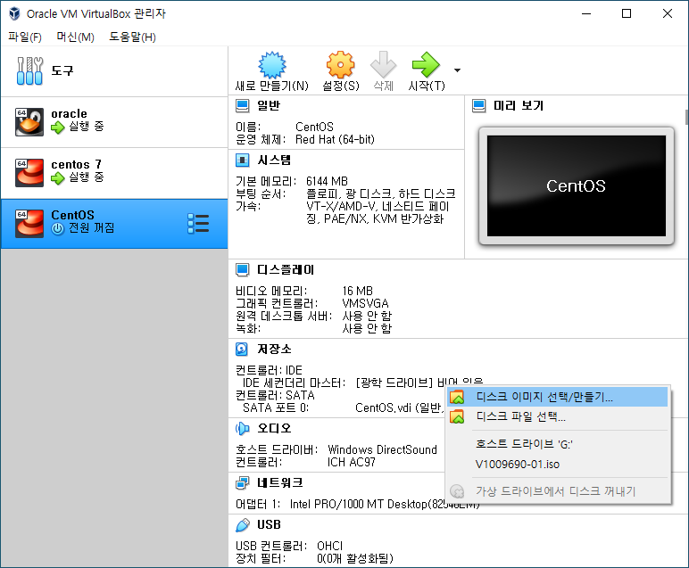
Task: Choose 디스크 이미지 선택/만들기 menu entry
Action: coord(558,398)
